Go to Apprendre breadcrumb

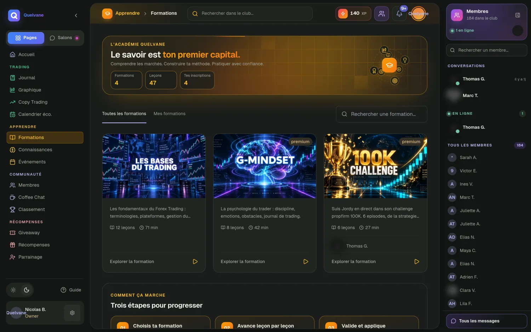coord(127,13)
